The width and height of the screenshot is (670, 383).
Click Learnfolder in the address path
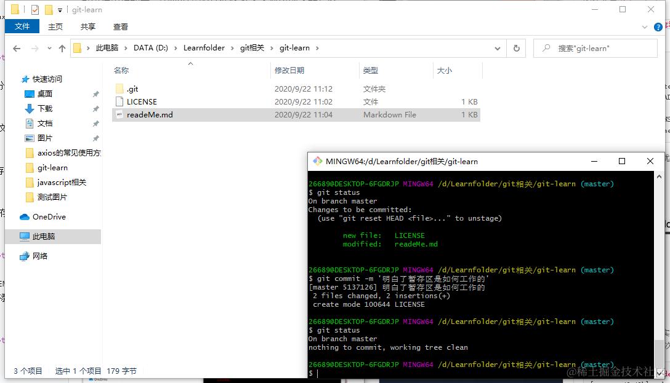204,48
